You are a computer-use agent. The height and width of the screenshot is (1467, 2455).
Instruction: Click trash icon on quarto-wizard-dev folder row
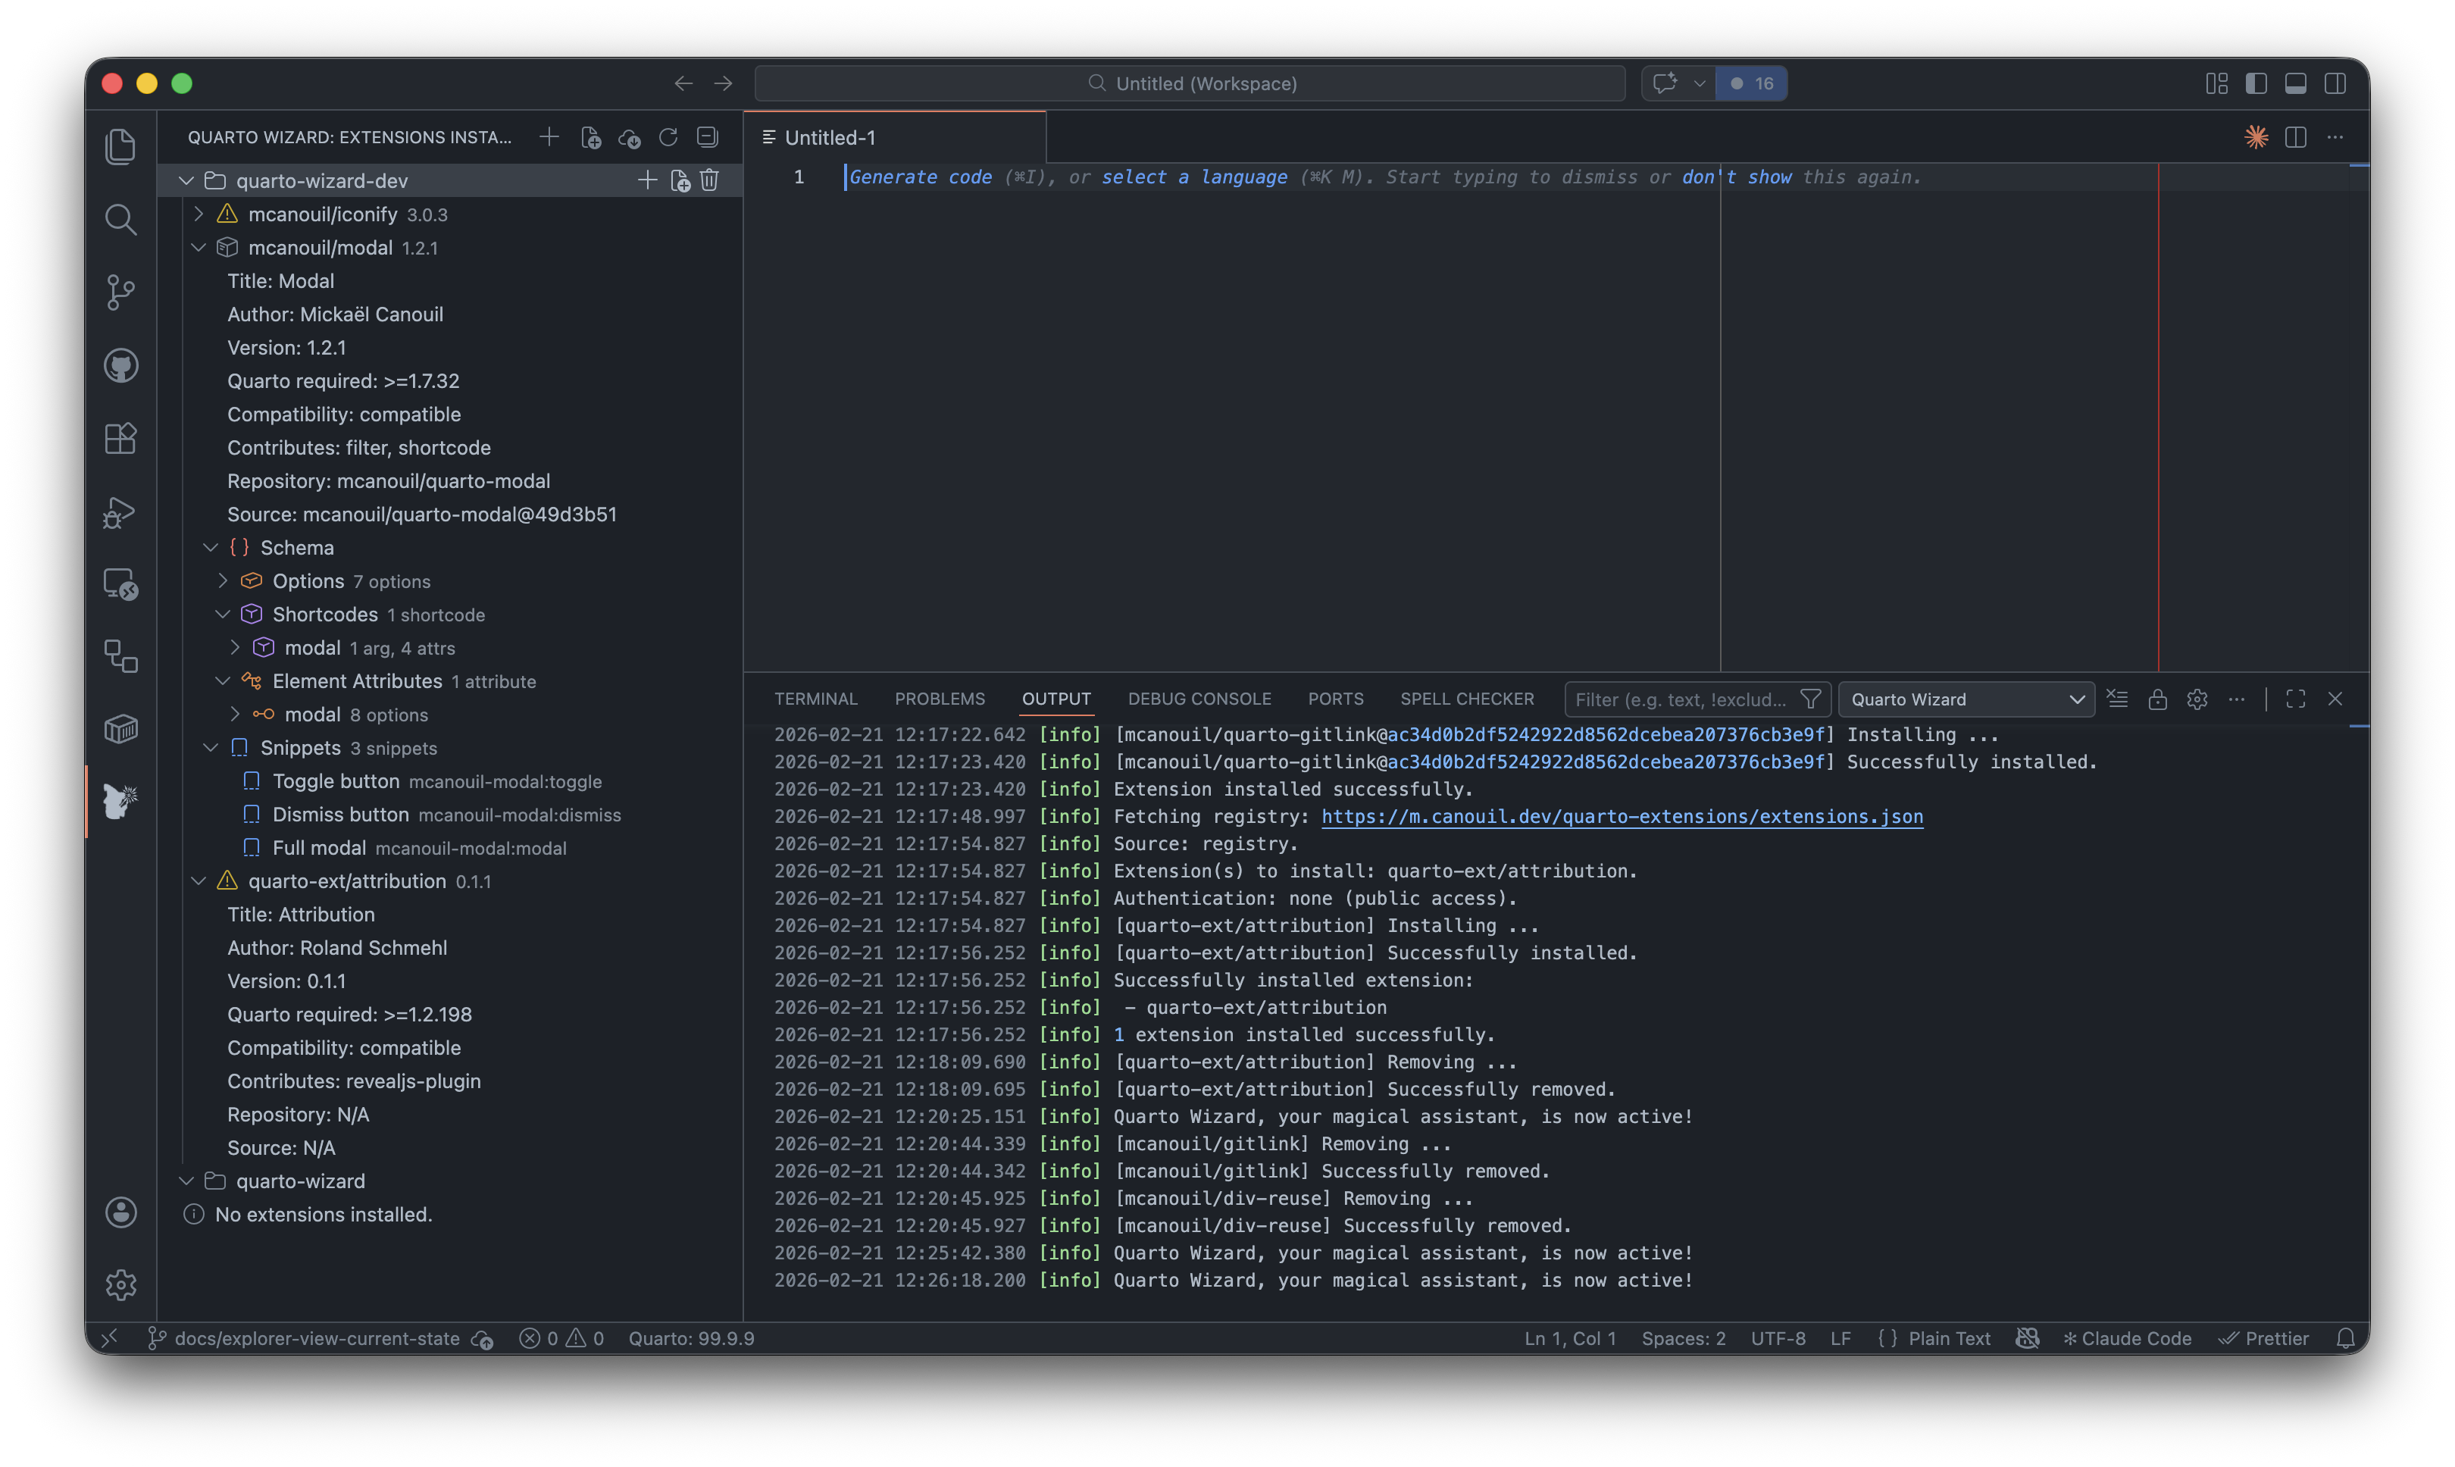click(710, 180)
